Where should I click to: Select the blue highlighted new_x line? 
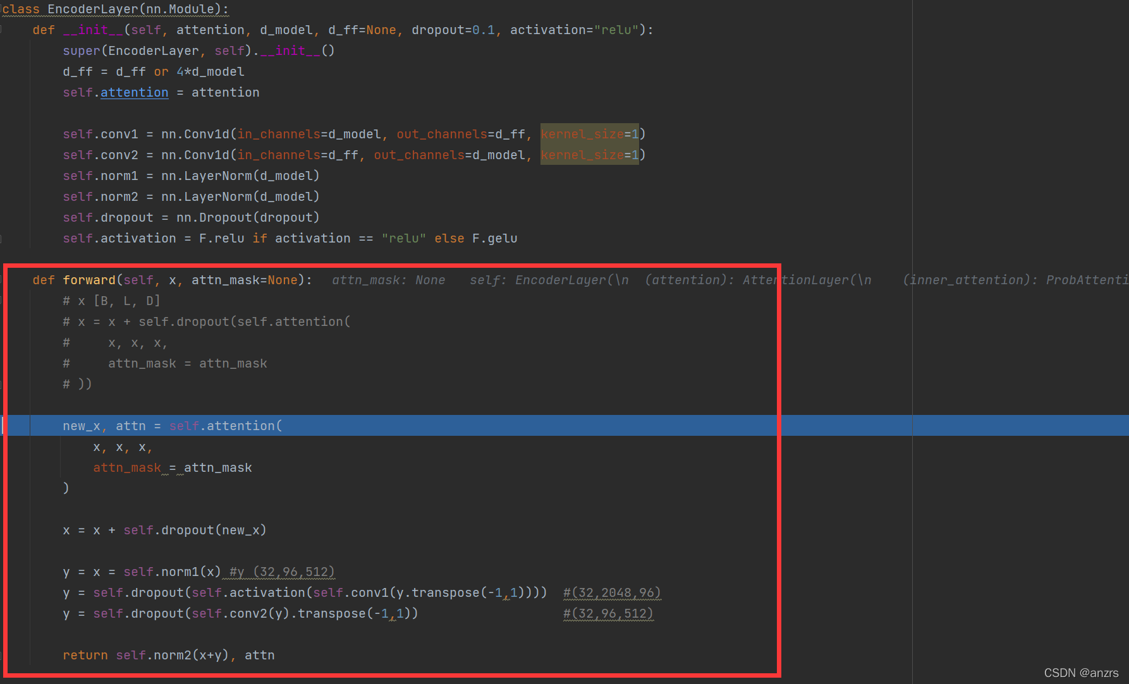171,426
